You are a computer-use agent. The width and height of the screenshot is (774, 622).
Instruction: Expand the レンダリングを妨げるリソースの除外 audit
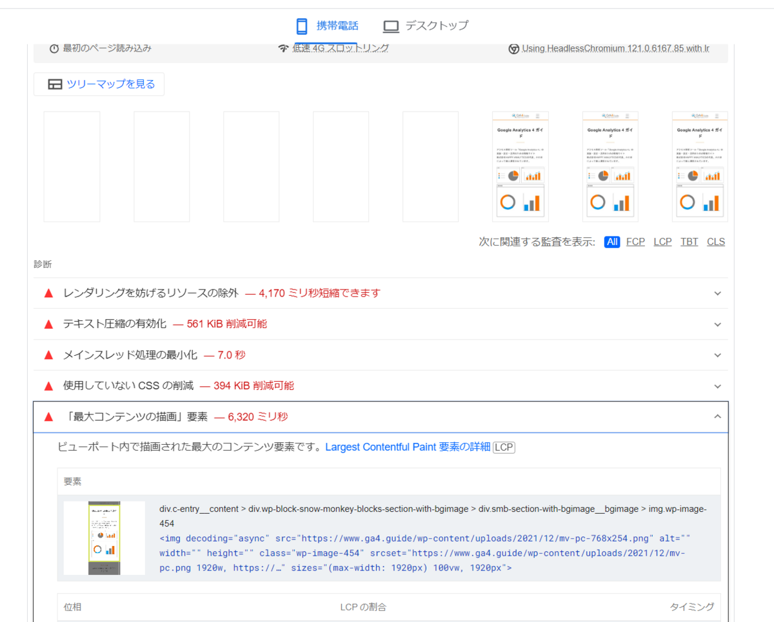[381, 293]
